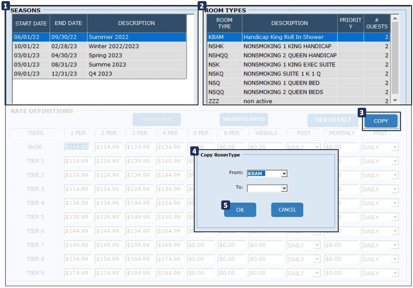
Task: Select the Spring 2023 season row
Action: pyautogui.click(x=100, y=56)
